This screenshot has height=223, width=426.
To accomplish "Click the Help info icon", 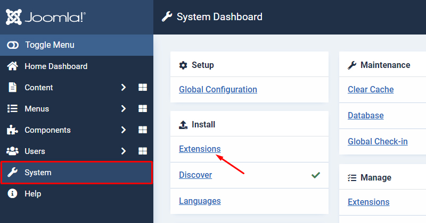I will pos(12,194).
